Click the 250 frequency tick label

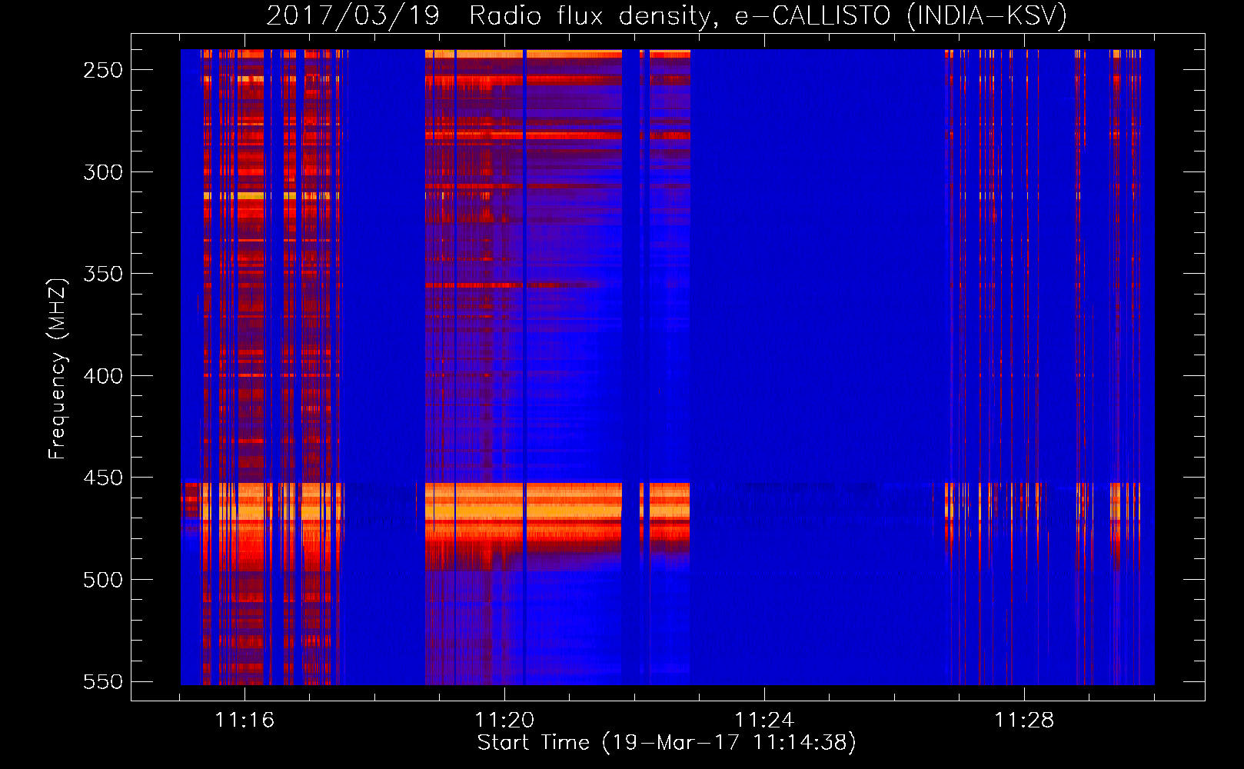(x=103, y=70)
